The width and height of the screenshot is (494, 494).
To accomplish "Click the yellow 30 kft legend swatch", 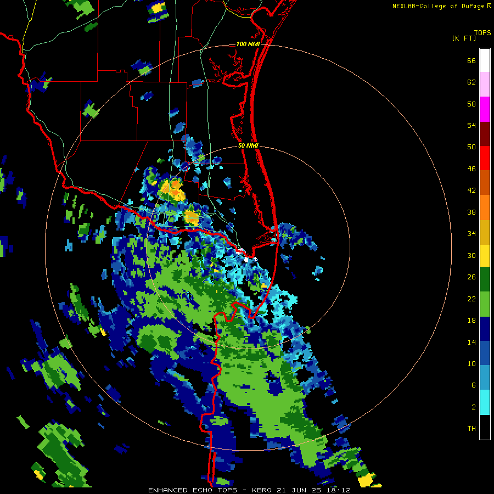I will tap(485, 256).
